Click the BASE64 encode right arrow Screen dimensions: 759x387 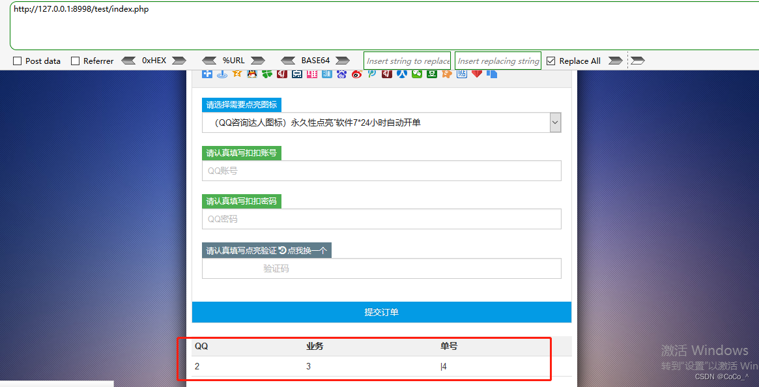pos(343,61)
